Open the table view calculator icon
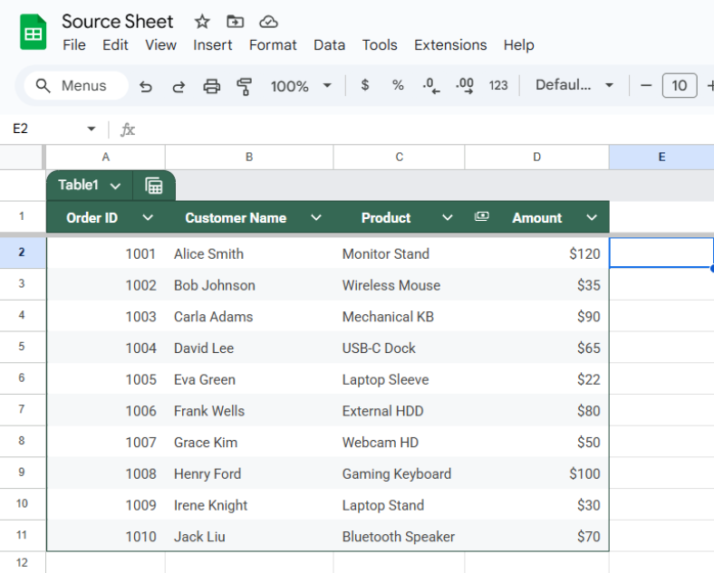 point(154,186)
